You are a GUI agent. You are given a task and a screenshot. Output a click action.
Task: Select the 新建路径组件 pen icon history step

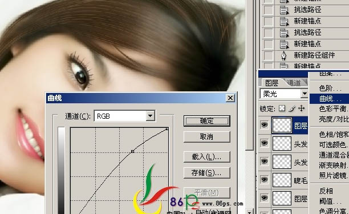[x=284, y=55]
